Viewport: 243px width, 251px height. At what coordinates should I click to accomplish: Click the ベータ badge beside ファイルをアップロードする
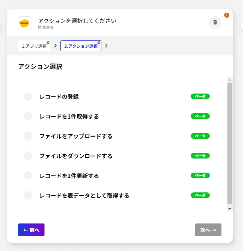[200, 136]
